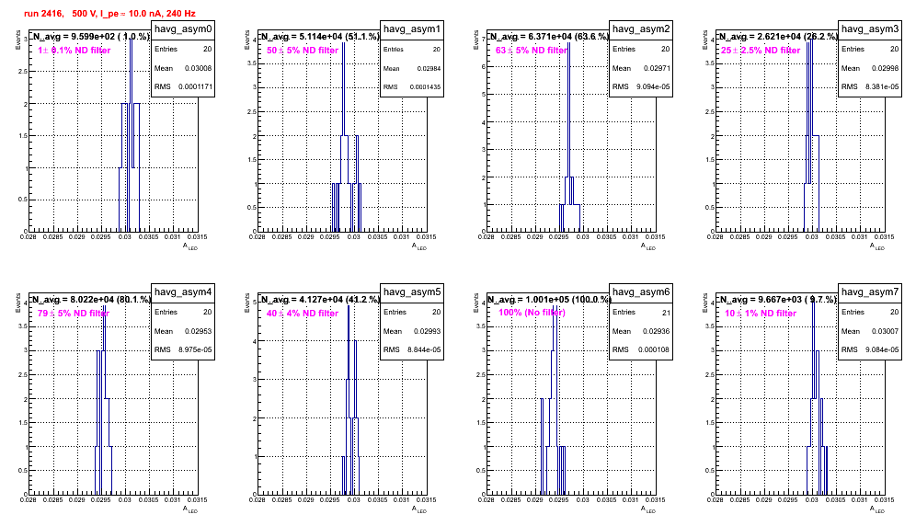Select the havg_asym0 stats box title
This screenshot has height=526, width=916.
tap(183, 29)
